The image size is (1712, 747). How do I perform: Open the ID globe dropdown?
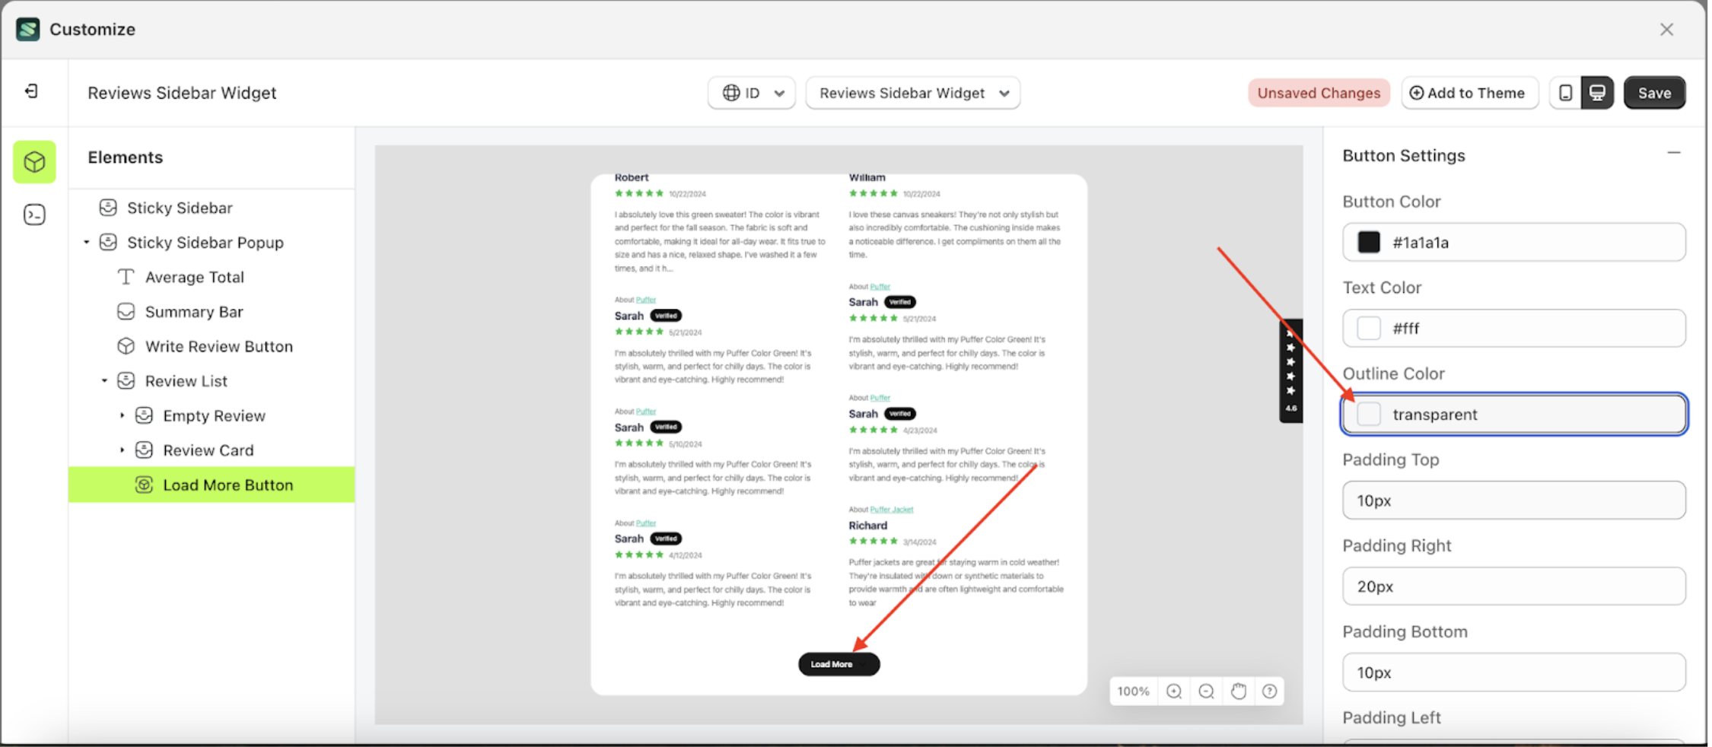(752, 92)
